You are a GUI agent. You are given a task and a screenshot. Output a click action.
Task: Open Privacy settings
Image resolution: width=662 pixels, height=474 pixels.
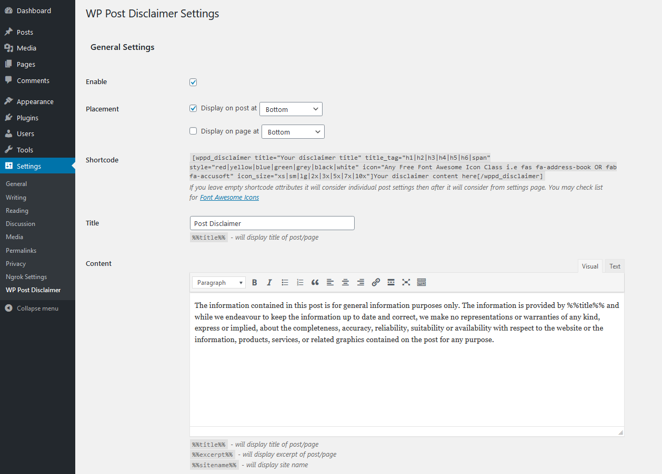16,264
